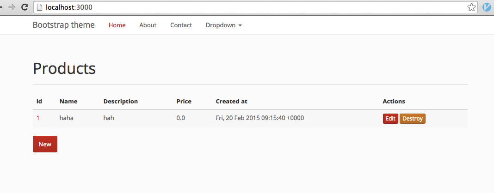Expand the Dropdown menu in navbar
This screenshot has height=193, width=494.
pyautogui.click(x=223, y=25)
